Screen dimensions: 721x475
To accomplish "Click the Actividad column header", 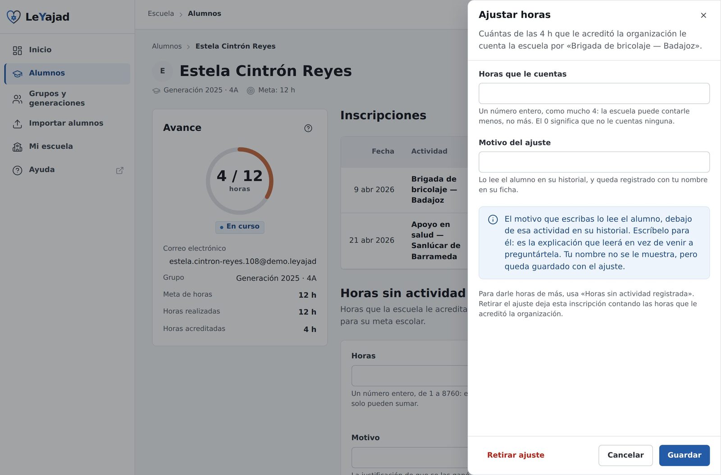I will coord(429,151).
